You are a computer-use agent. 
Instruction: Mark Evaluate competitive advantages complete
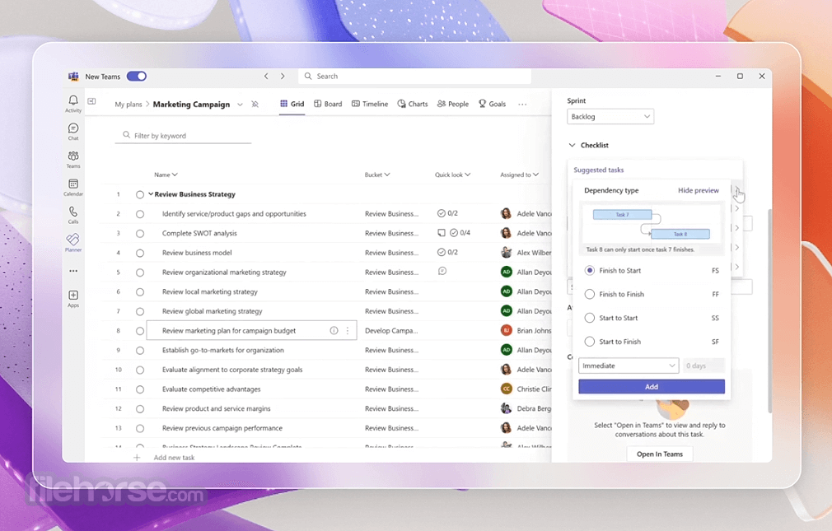coord(140,389)
